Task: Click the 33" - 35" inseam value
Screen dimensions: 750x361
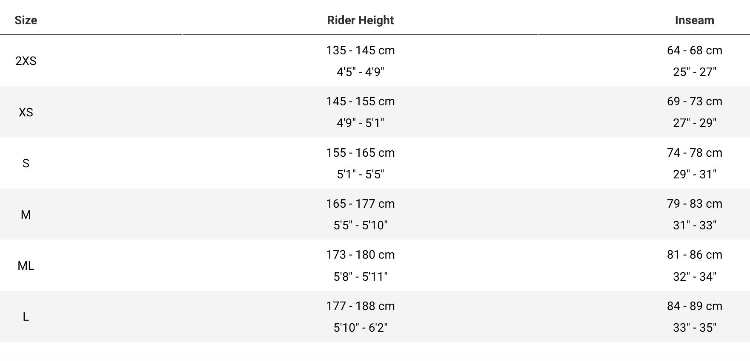Action: [x=695, y=327]
